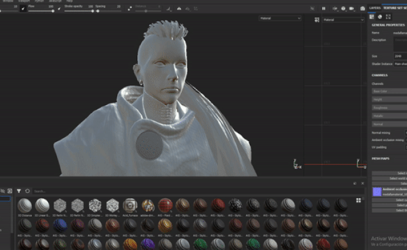Click the stroke opacity pressure brush icon
Screen dimensions: 407x250
coord(59,9)
